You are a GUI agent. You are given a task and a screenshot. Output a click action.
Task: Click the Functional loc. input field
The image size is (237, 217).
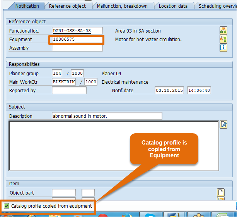click(x=77, y=31)
